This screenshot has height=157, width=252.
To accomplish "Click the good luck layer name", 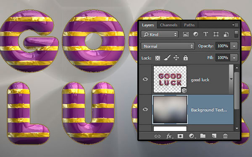I will click(200, 80).
